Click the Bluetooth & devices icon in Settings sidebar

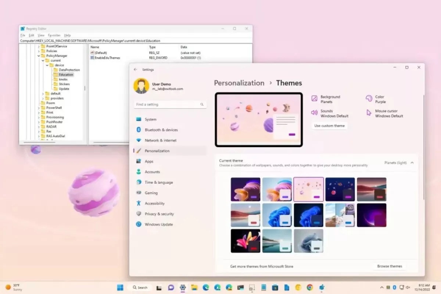coord(139,130)
